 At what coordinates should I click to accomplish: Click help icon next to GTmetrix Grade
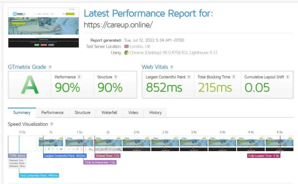pyautogui.click(x=50, y=67)
